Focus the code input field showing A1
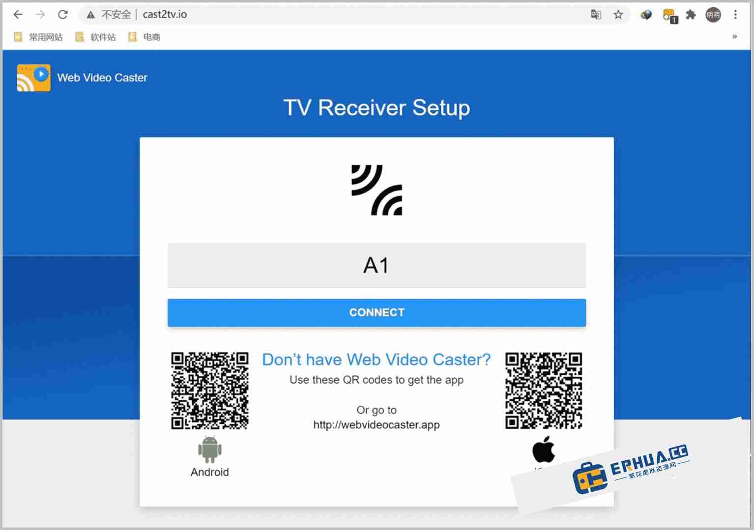754x530 pixels. (377, 265)
